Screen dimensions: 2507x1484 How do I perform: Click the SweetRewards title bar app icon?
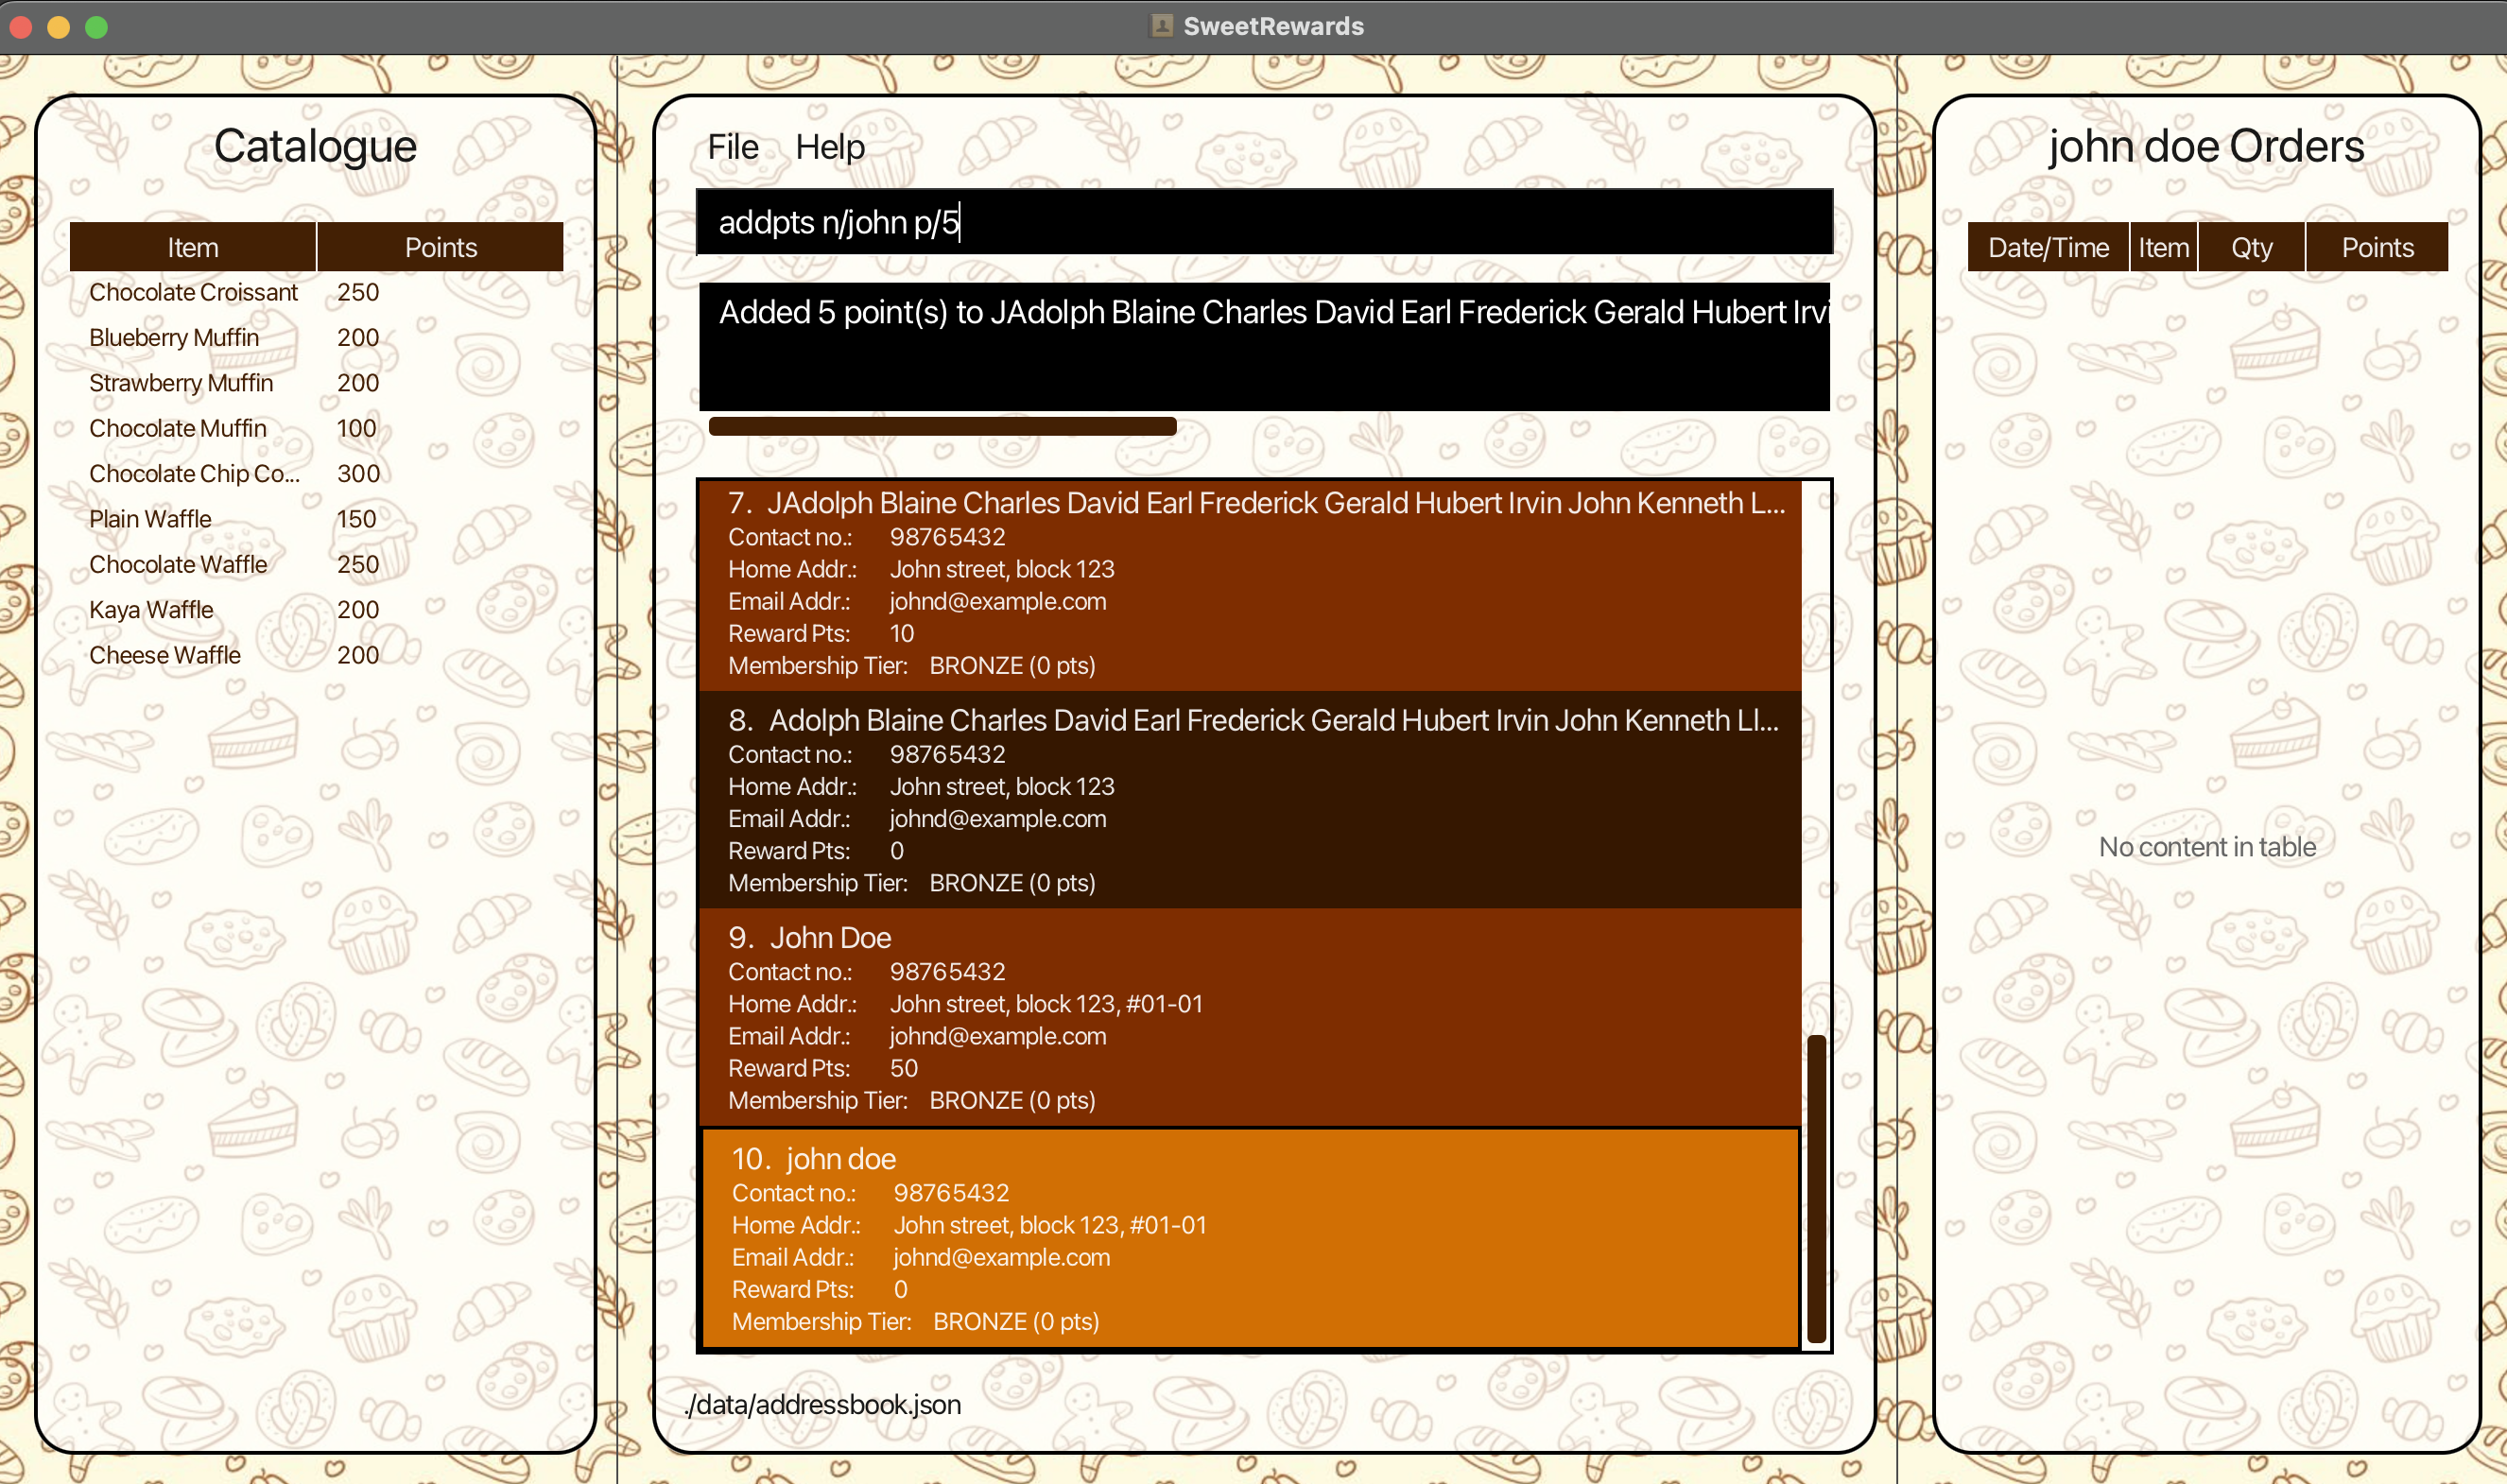pyautogui.click(x=1161, y=26)
